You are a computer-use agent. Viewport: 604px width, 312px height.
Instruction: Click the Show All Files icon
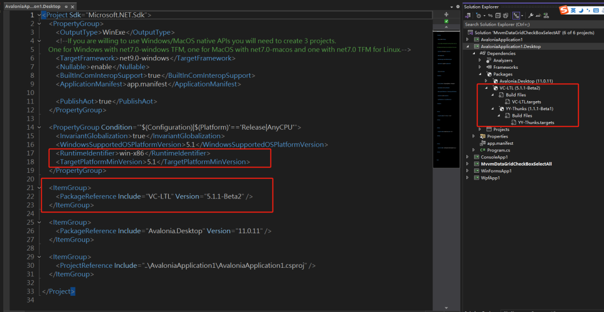point(507,16)
